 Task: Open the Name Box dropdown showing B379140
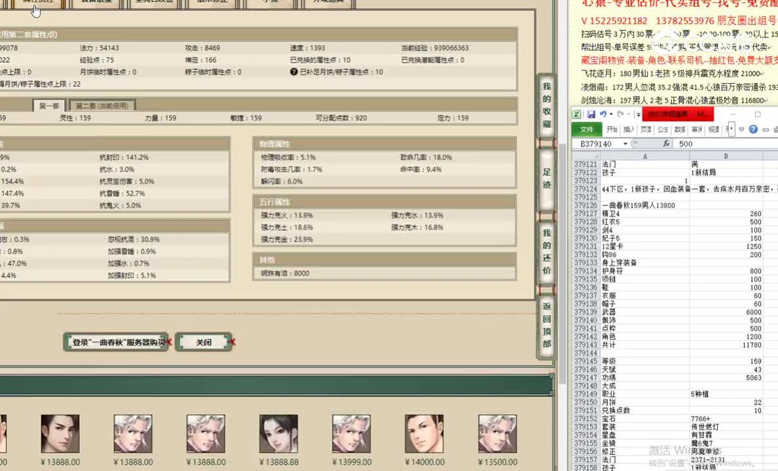(x=625, y=143)
